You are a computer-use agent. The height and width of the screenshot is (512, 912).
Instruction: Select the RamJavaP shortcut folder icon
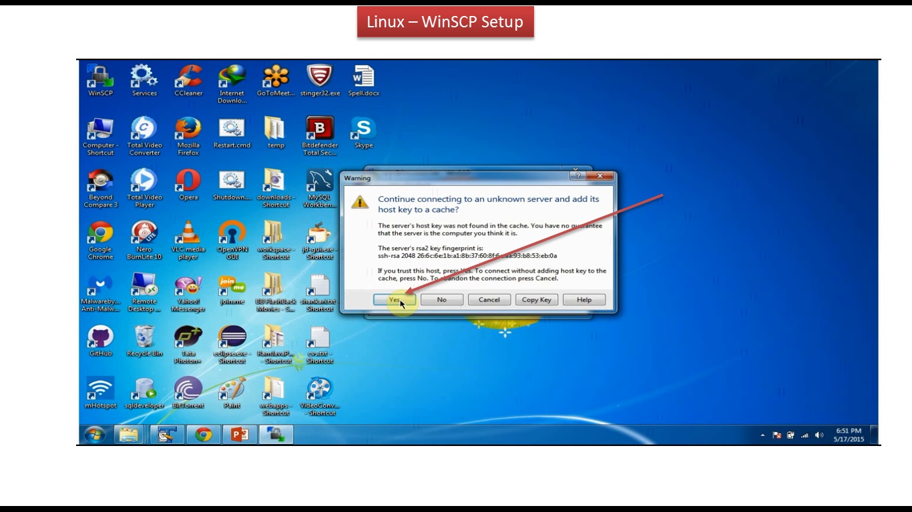click(x=276, y=345)
